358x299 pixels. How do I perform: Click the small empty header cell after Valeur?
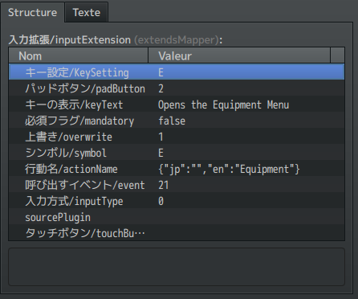(x=337, y=56)
